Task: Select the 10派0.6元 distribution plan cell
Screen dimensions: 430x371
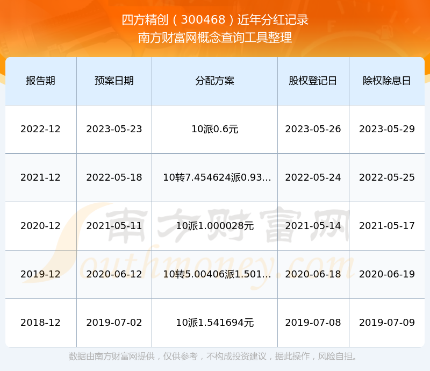Action: [214, 129]
